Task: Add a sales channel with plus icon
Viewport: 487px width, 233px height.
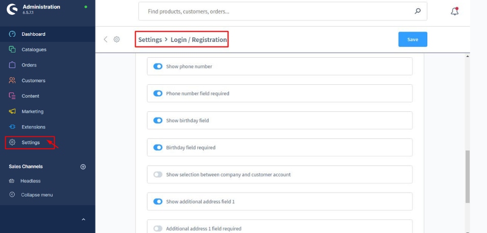Action: [x=83, y=167]
